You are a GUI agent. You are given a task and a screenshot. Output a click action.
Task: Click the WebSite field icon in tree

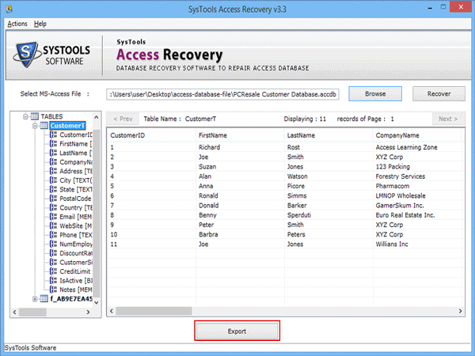coord(53,225)
